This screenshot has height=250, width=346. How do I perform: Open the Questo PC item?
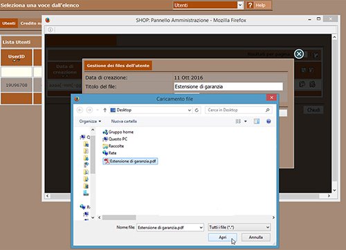(x=115, y=139)
